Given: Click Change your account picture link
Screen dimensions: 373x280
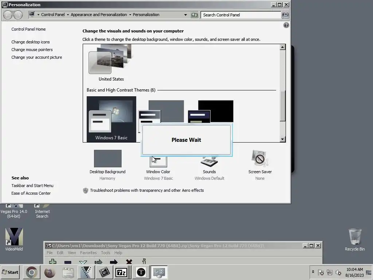Looking at the screenshot, I should click(x=37, y=57).
